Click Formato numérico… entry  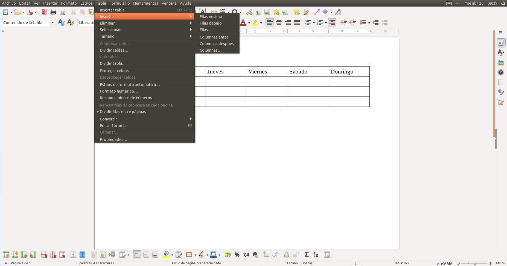click(144, 91)
